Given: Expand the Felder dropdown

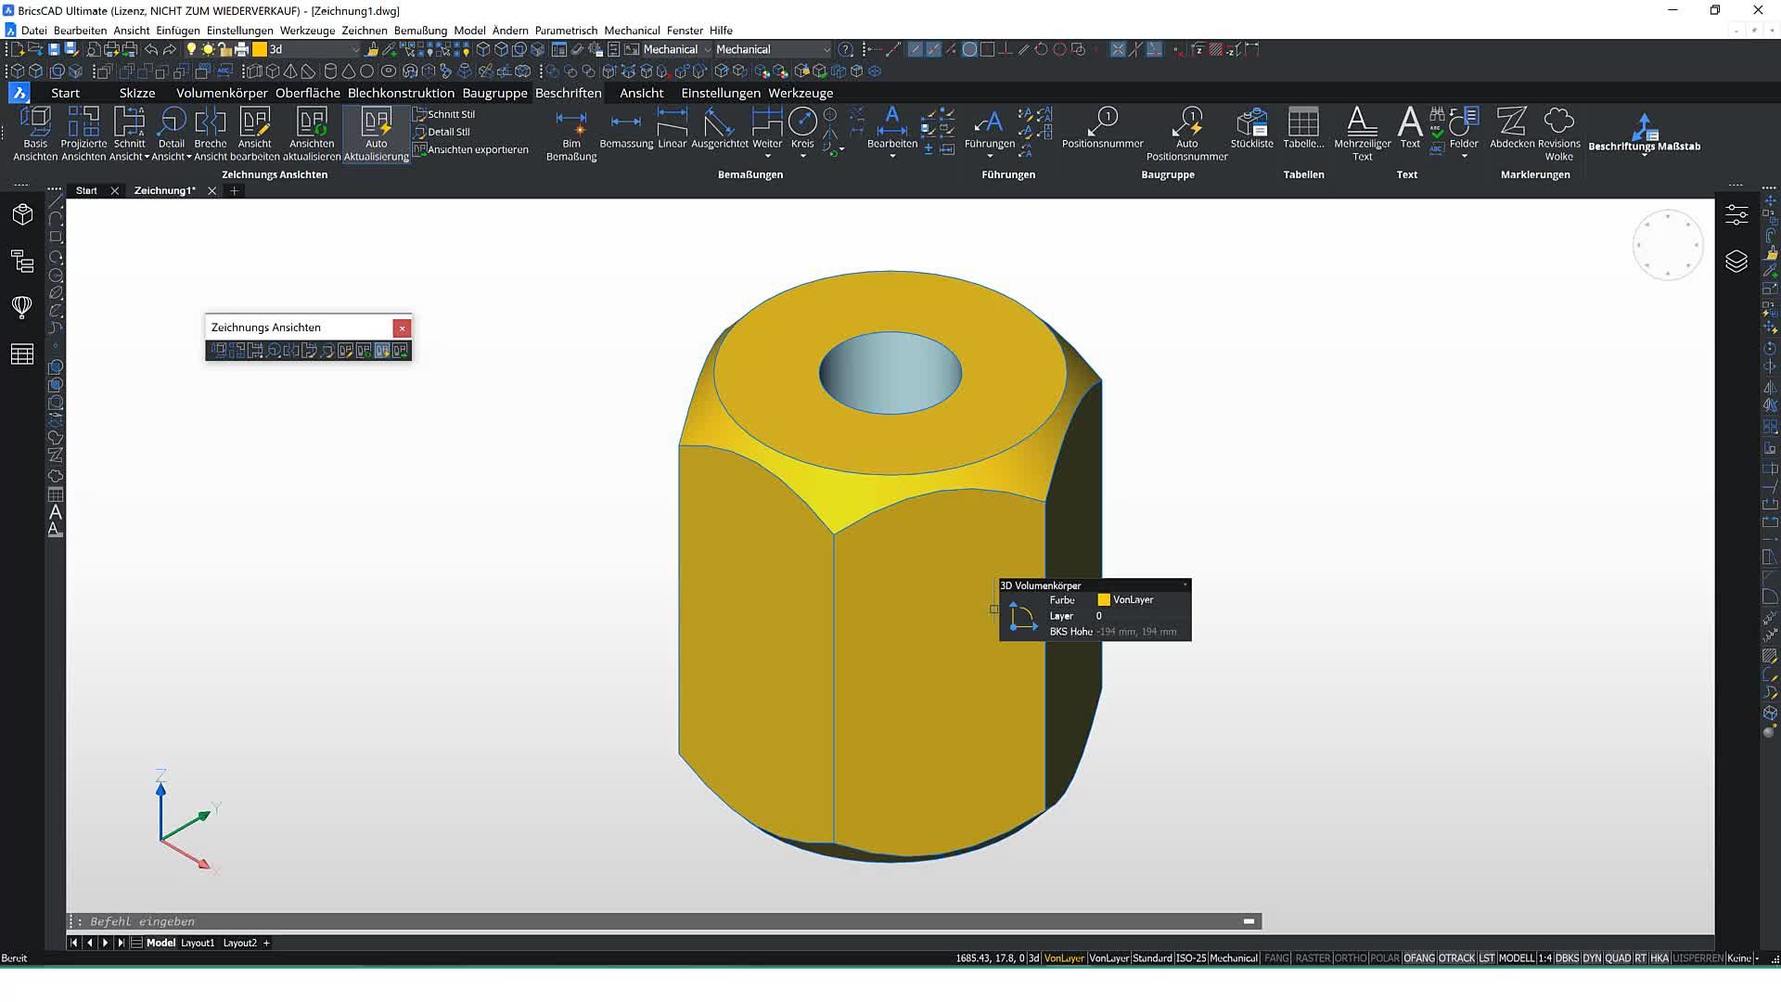Looking at the screenshot, I should click(x=1464, y=156).
